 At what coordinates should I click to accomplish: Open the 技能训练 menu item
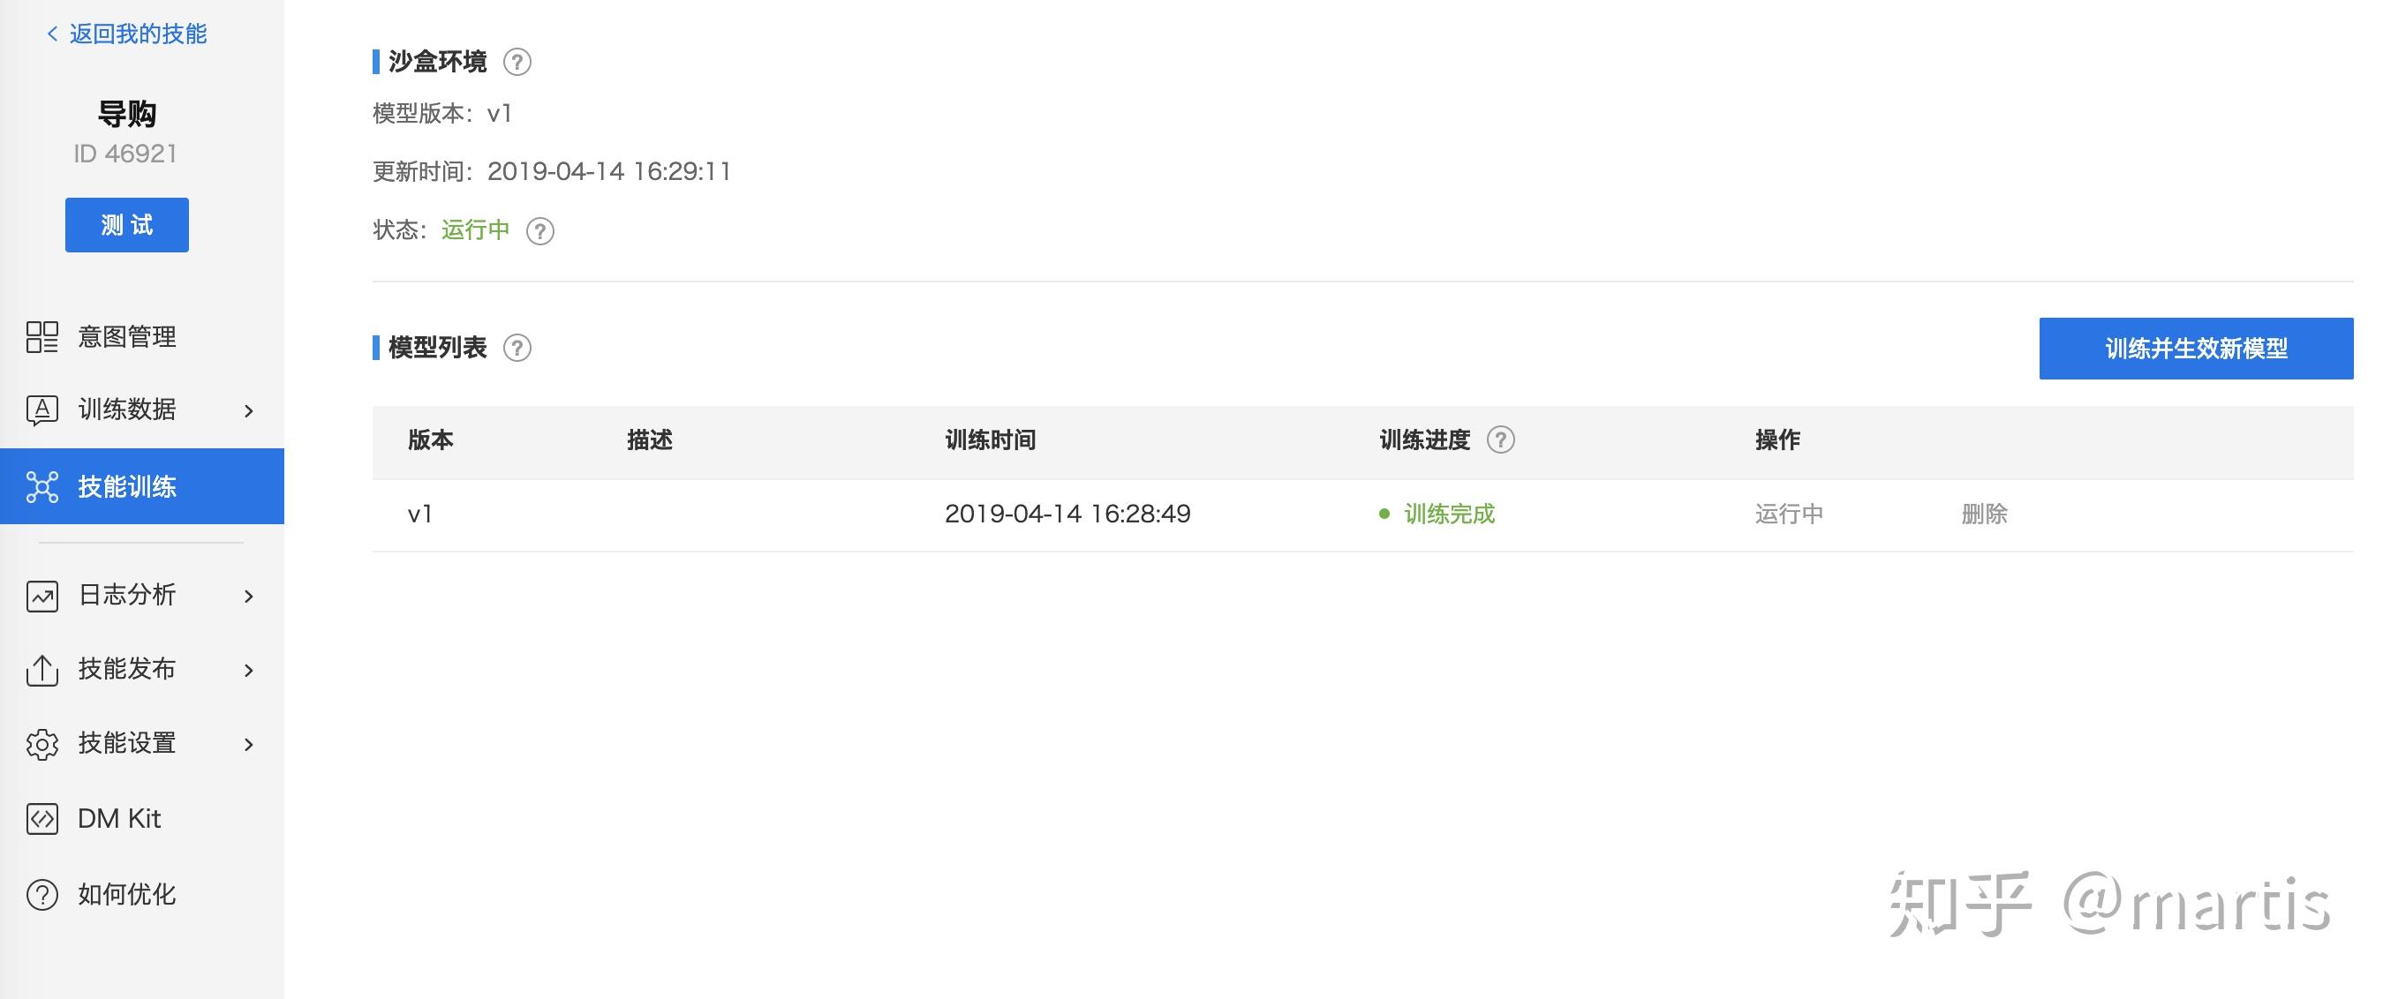tap(127, 487)
